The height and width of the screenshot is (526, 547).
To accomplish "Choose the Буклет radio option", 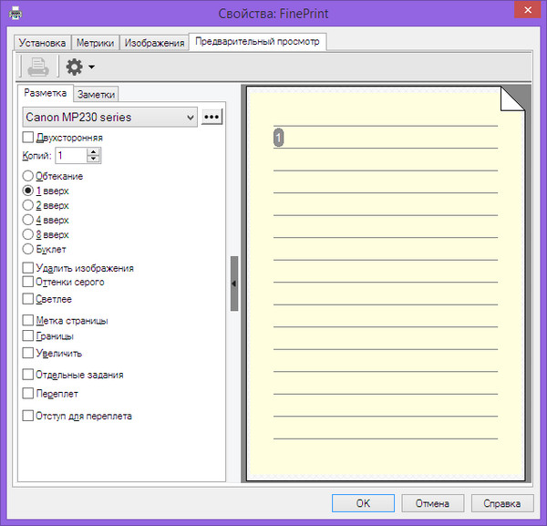I will tap(28, 249).
